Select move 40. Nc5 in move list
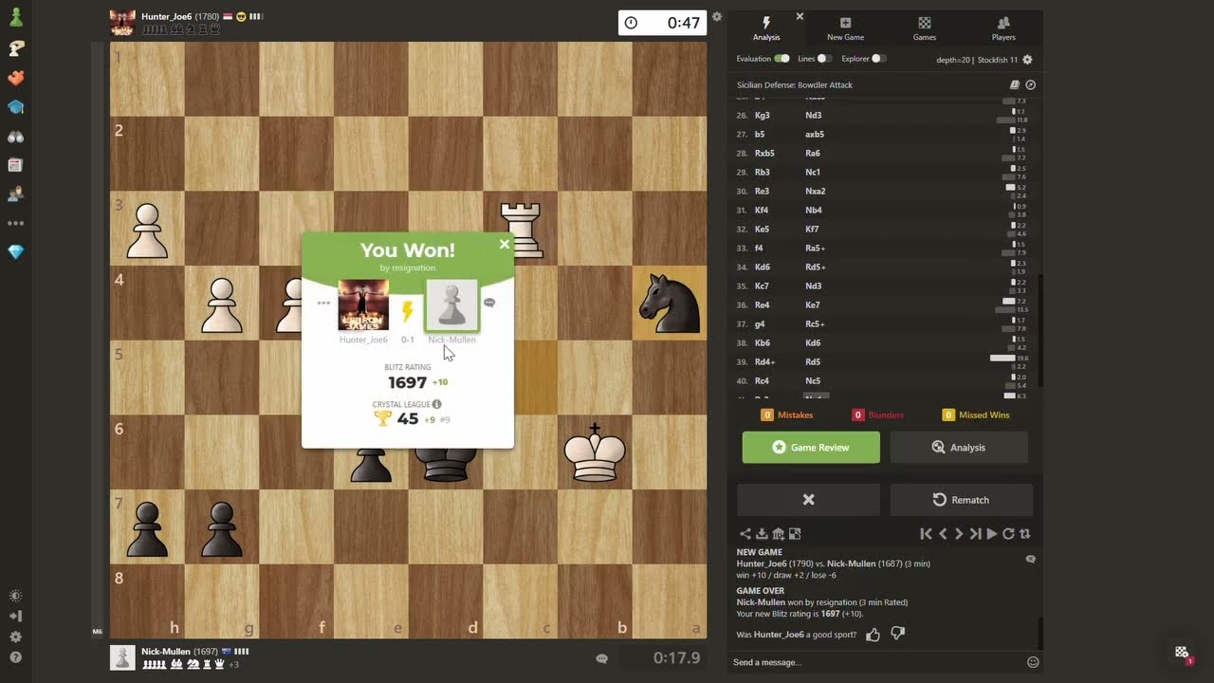Screen dimensions: 1214x683 [813, 380]
